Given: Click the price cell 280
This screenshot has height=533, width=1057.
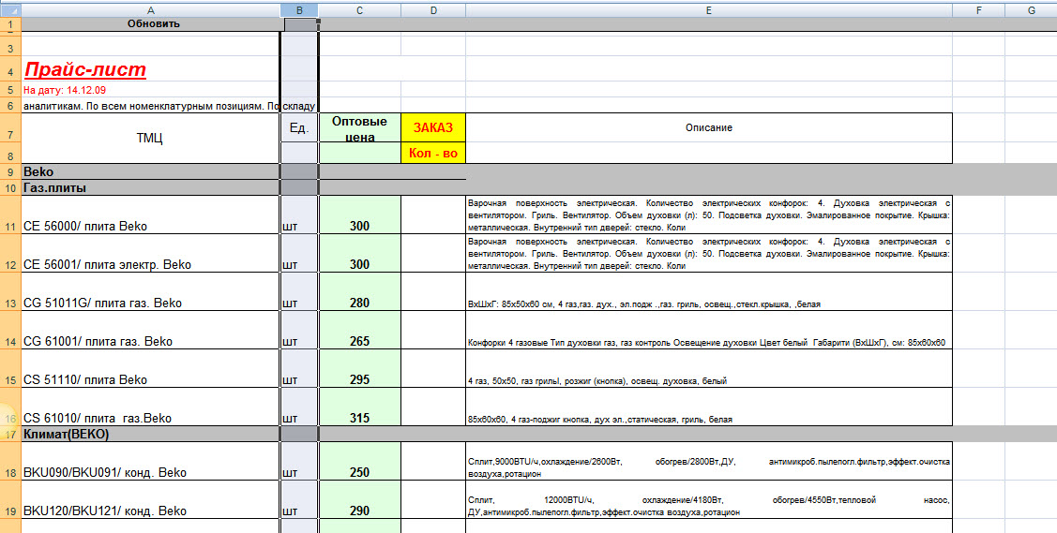Looking at the screenshot, I should click(x=359, y=291).
